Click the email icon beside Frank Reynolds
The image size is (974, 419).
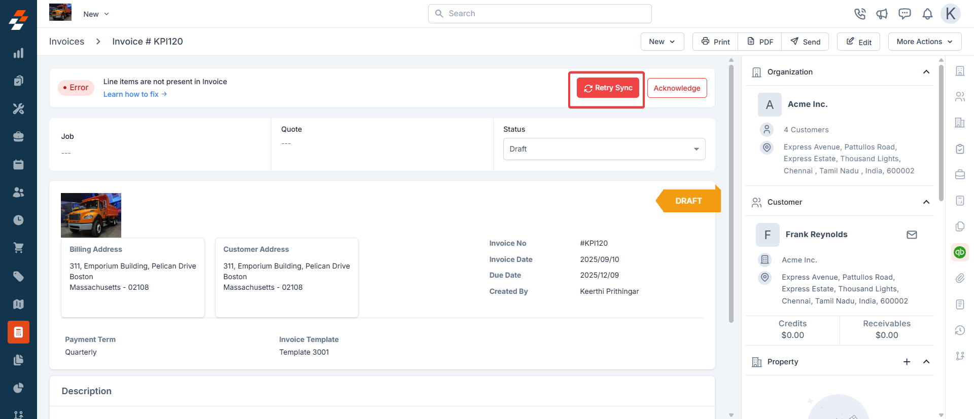point(912,235)
